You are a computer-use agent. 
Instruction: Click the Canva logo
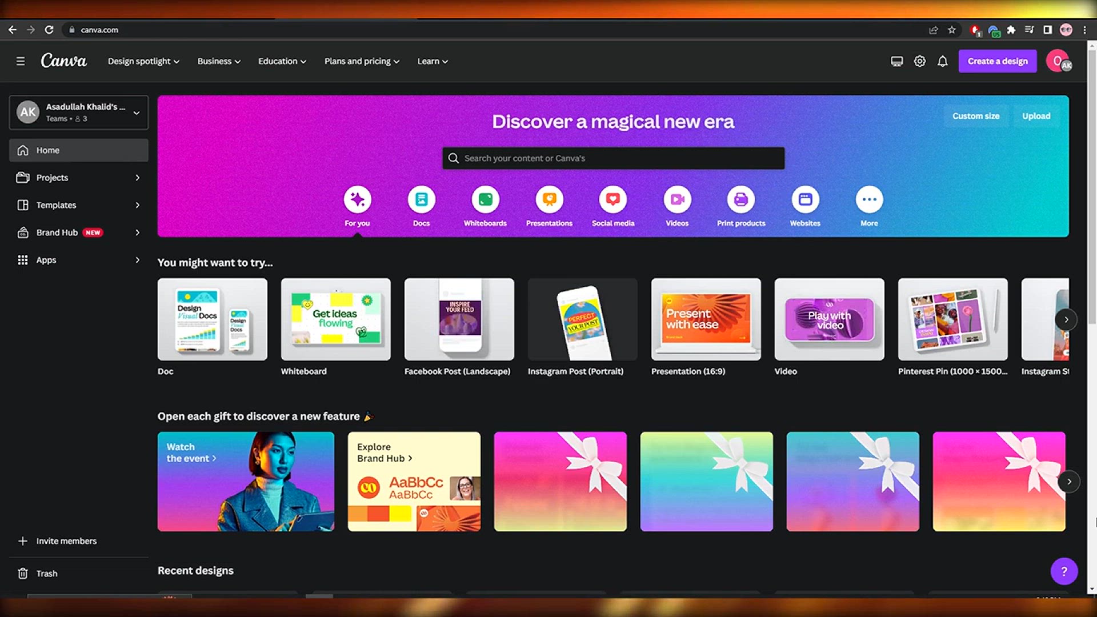pyautogui.click(x=63, y=61)
